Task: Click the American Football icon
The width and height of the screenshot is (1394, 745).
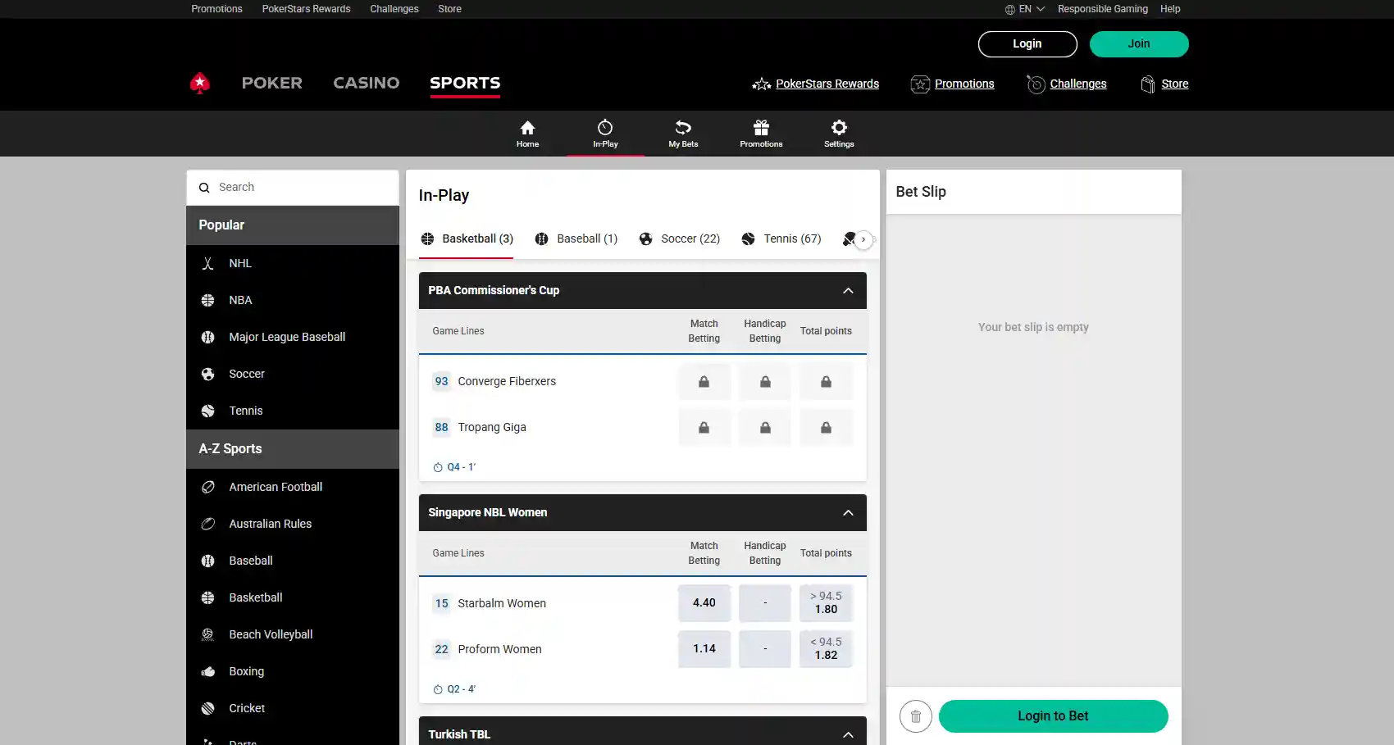Action: click(207, 487)
